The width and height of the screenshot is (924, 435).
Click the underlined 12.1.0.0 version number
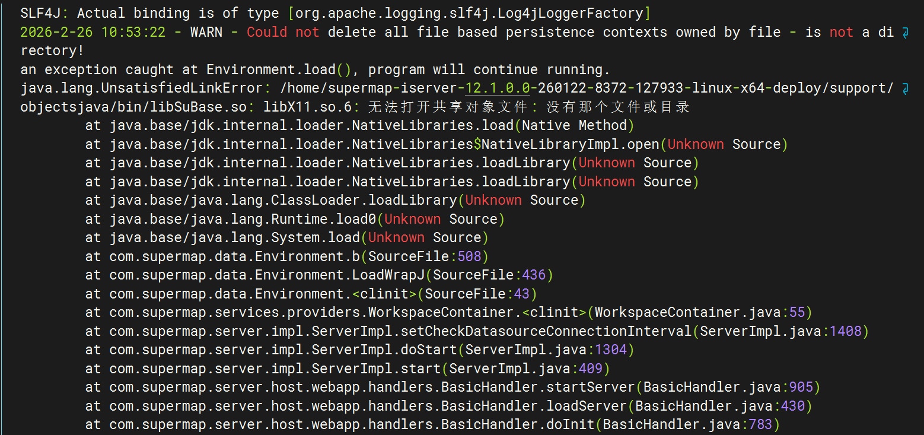pos(498,88)
